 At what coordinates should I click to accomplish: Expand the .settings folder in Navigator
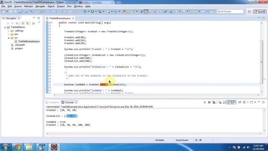coord(9,31)
